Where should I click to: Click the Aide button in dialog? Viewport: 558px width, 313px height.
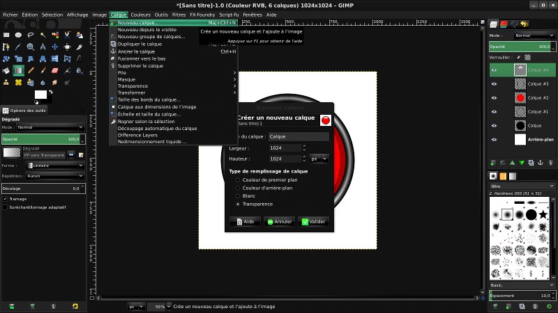[246, 221]
